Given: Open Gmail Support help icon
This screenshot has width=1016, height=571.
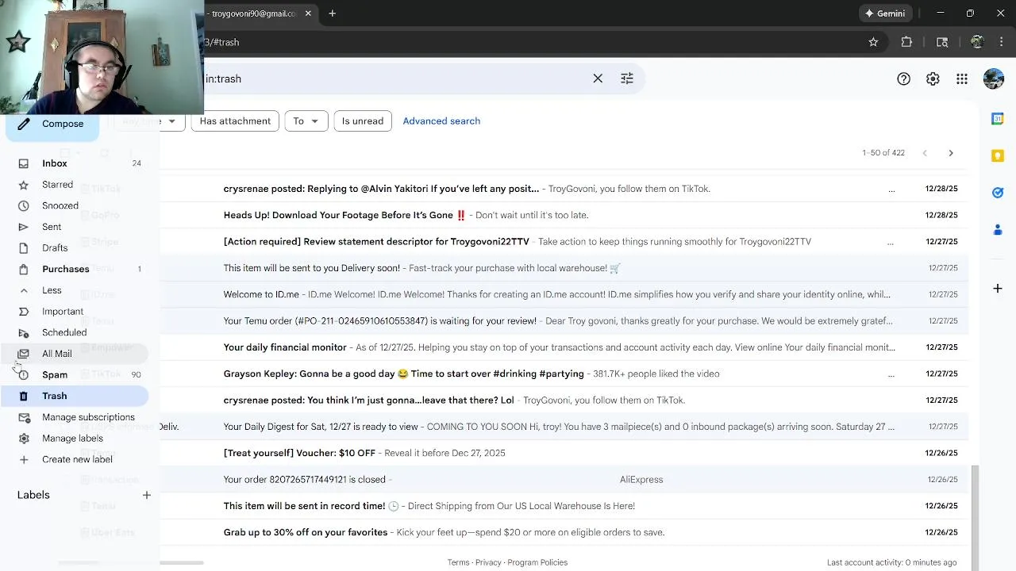Looking at the screenshot, I should 903,79.
